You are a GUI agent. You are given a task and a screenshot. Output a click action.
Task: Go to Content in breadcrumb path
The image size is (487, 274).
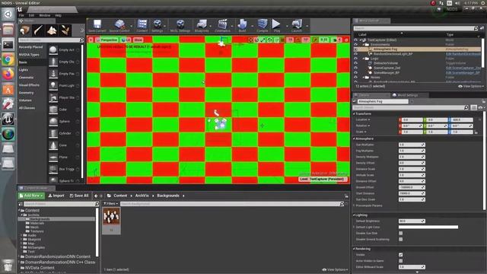coord(120,196)
